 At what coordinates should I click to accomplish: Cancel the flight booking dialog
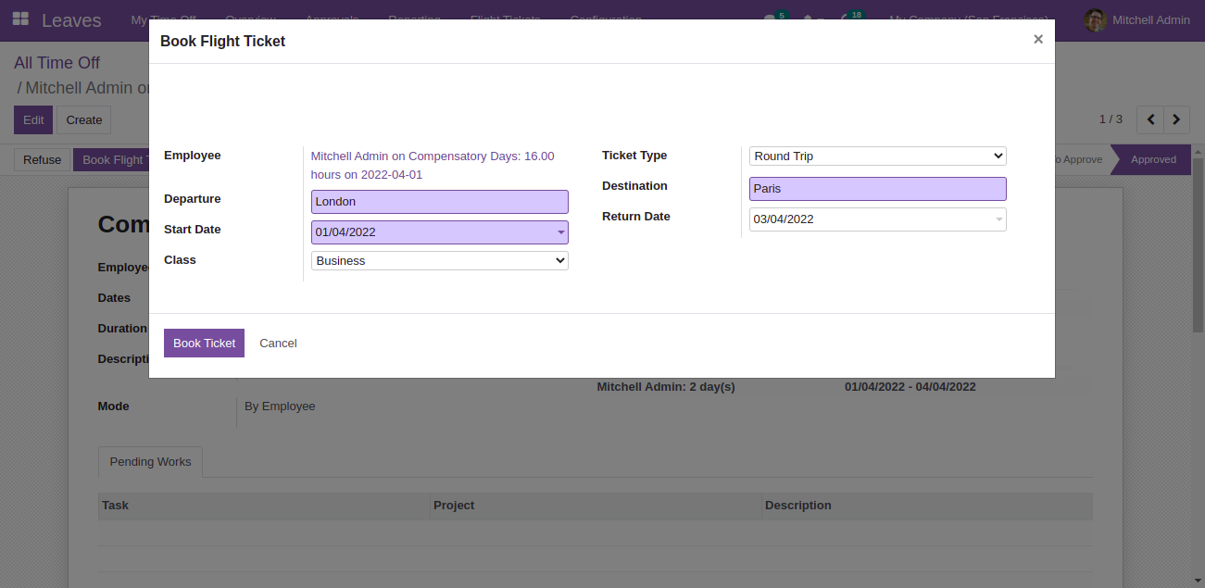pyautogui.click(x=278, y=343)
